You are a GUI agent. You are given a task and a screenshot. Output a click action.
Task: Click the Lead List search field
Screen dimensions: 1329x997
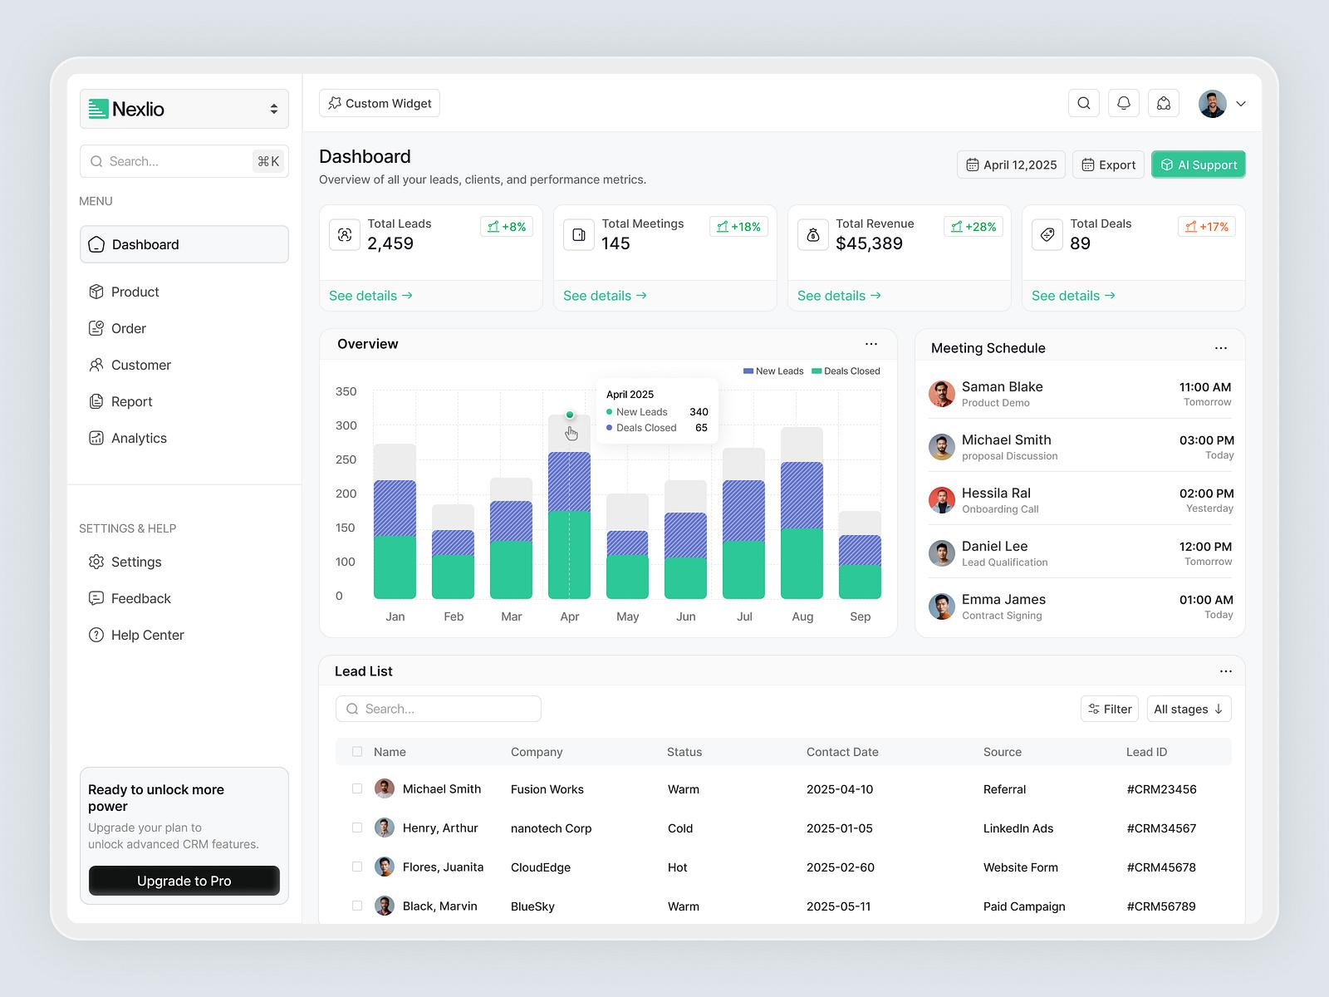click(438, 709)
